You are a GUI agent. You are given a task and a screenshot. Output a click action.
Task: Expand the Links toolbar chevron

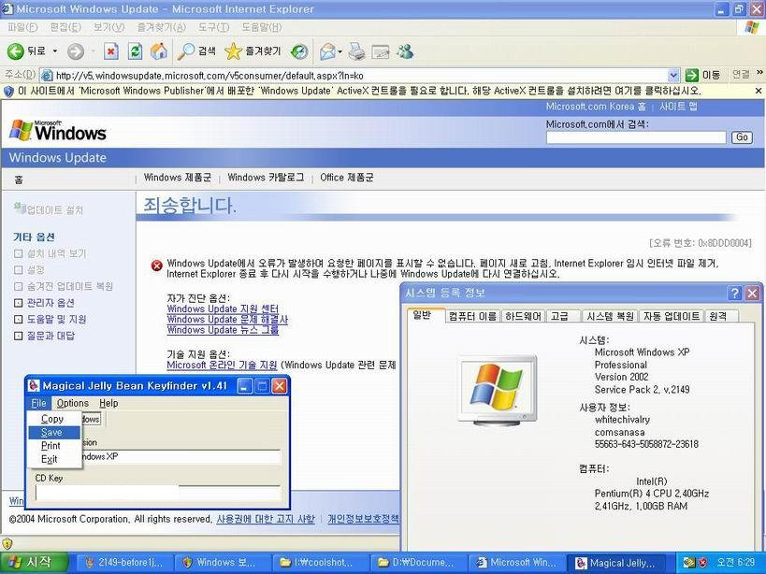click(759, 73)
